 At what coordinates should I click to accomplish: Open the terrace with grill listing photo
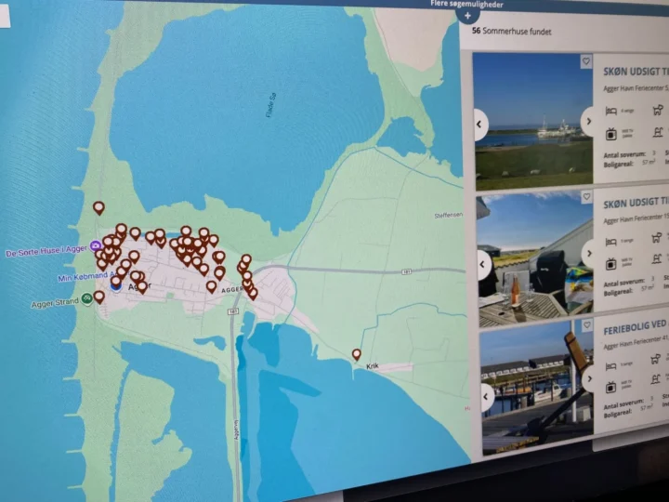pyautogui.click(x=535, y=259)
